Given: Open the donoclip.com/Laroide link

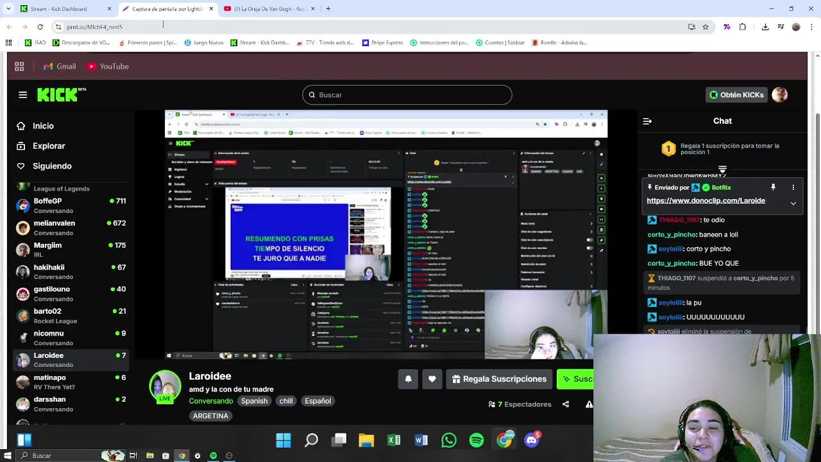Looking at the screenshot, I should point(706,201).
